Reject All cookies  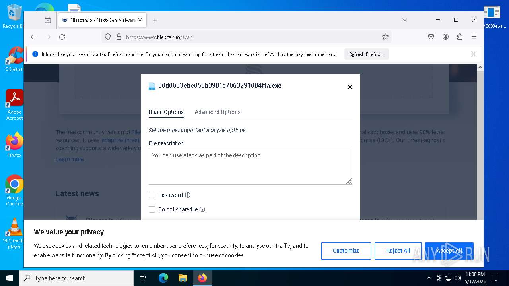click(398, 251)
